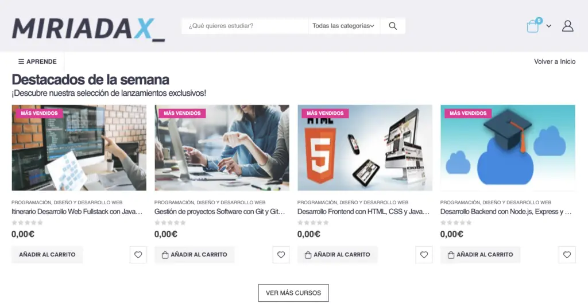
Task: Focus the ¿Qué quieres estudiar? search field
Action: pyautogui.click(x=245, y=26)
